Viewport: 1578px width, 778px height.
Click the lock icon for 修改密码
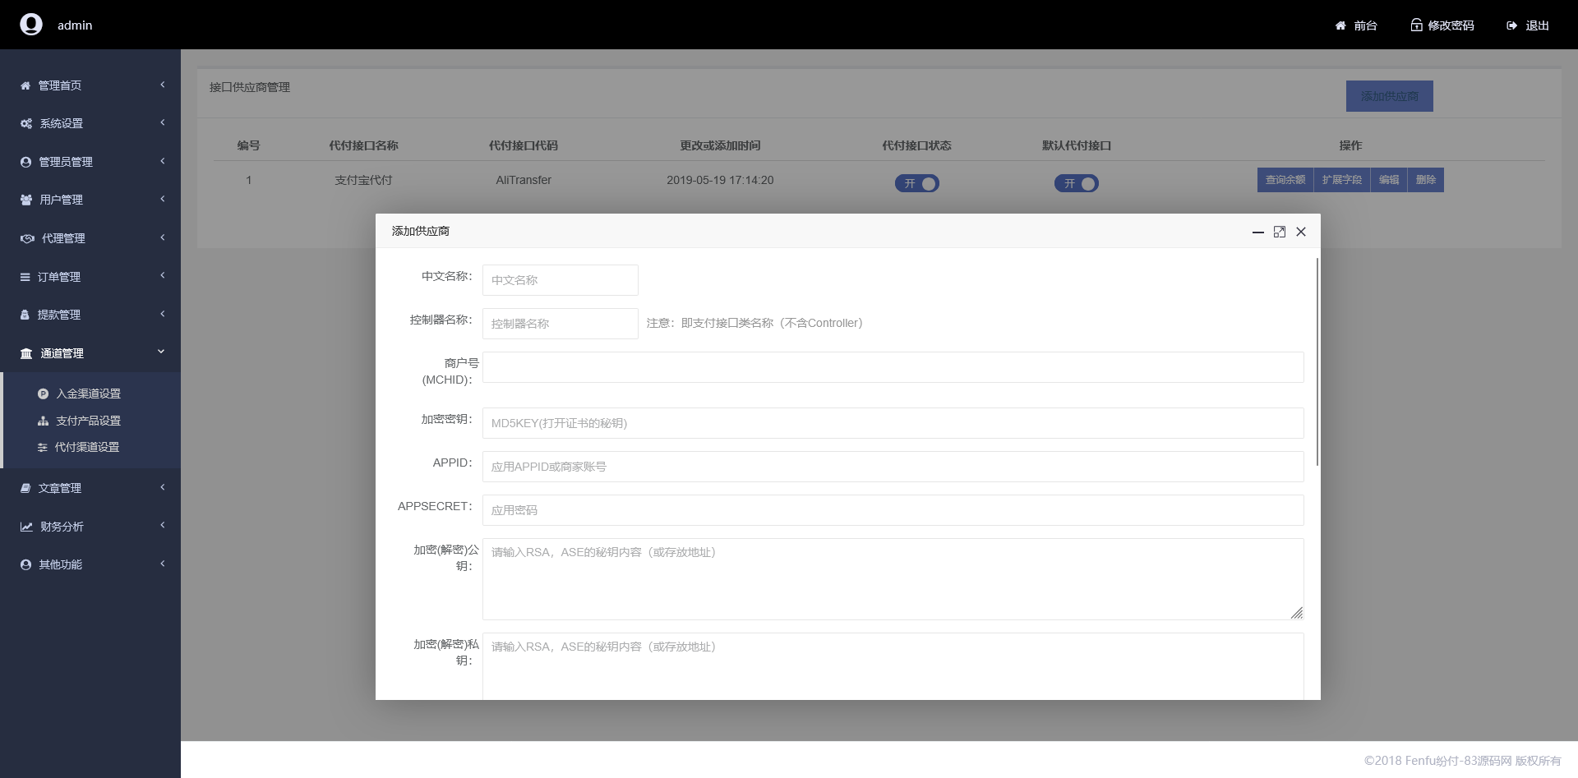(x=1416, y=25)
